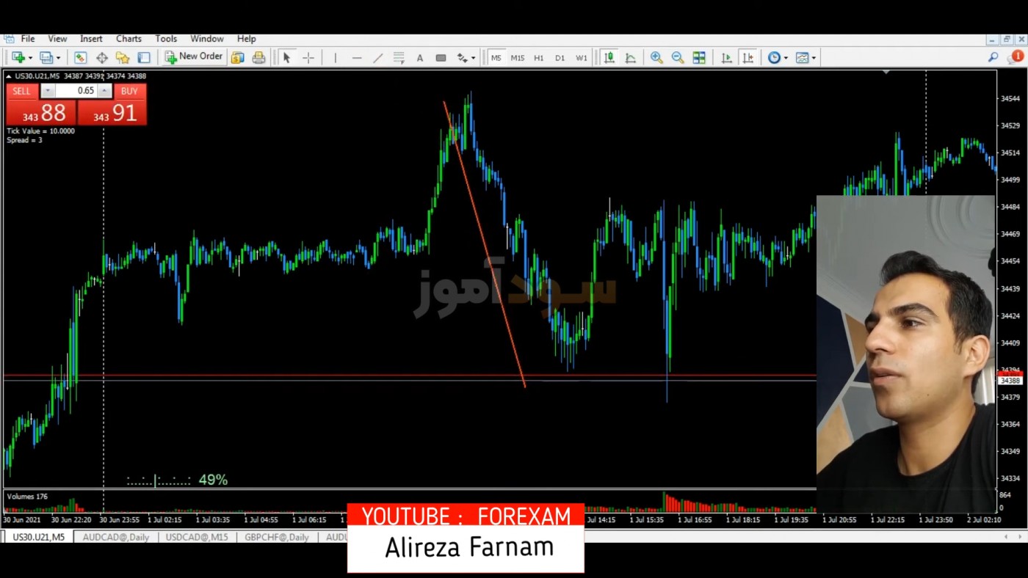Toggle the Candlesticks chart type
Viewport: 1028px width, 578px height.
pos(609,57)
